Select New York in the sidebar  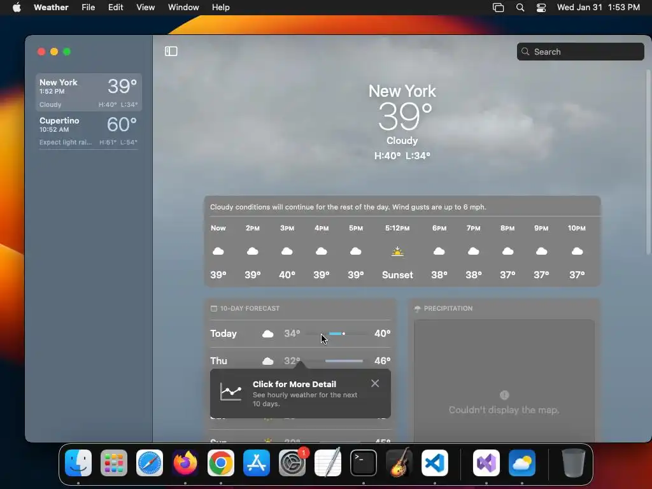point(89,92)
